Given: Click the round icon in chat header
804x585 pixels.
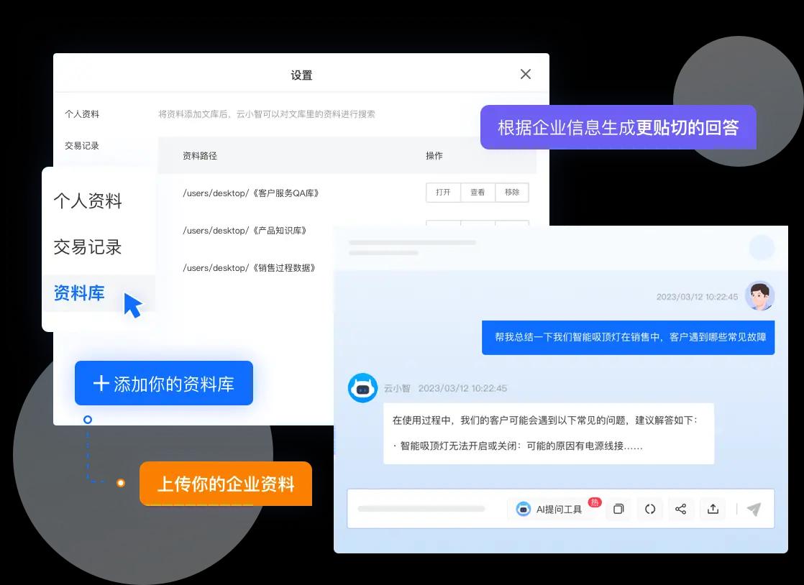Looking at the screenshot, I should [762, 247].
